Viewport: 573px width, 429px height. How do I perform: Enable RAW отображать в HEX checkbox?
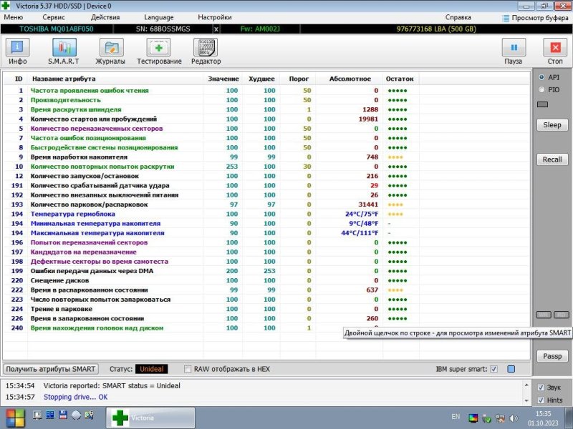(x=188, y=369)
